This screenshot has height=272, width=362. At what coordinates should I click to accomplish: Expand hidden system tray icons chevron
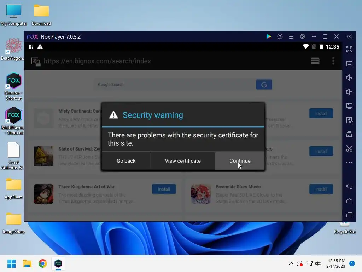(291, 263)
